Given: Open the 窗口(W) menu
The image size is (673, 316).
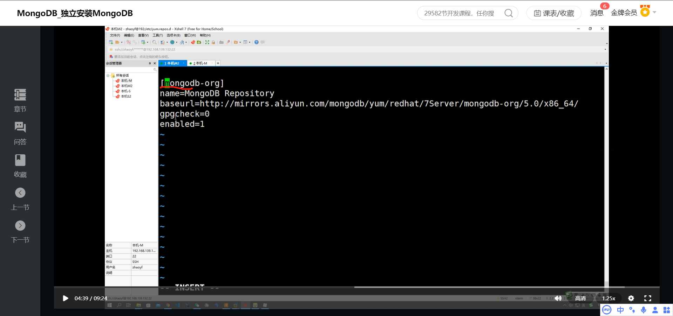Looking at the screenshot, I should tap(190, 35).
